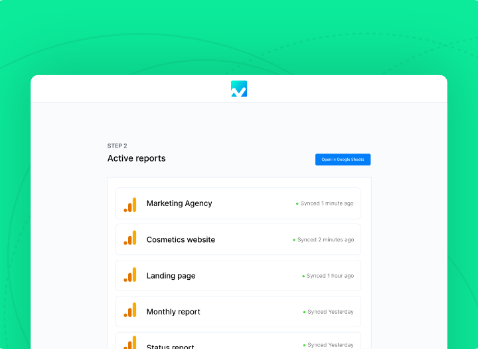This screenshot has width=478, height=349.
Task: Select the Landing page report
Action: click(238, 275)
